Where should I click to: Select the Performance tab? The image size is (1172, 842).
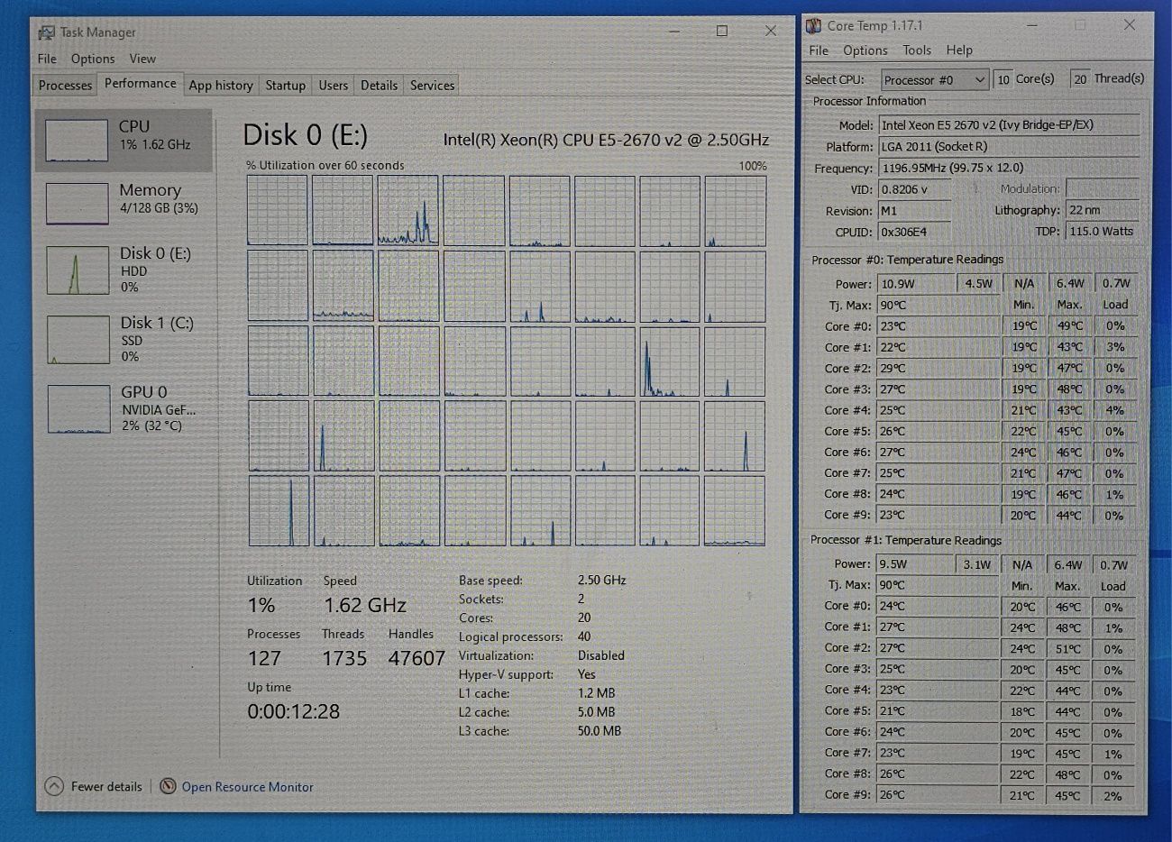point(141,83)
